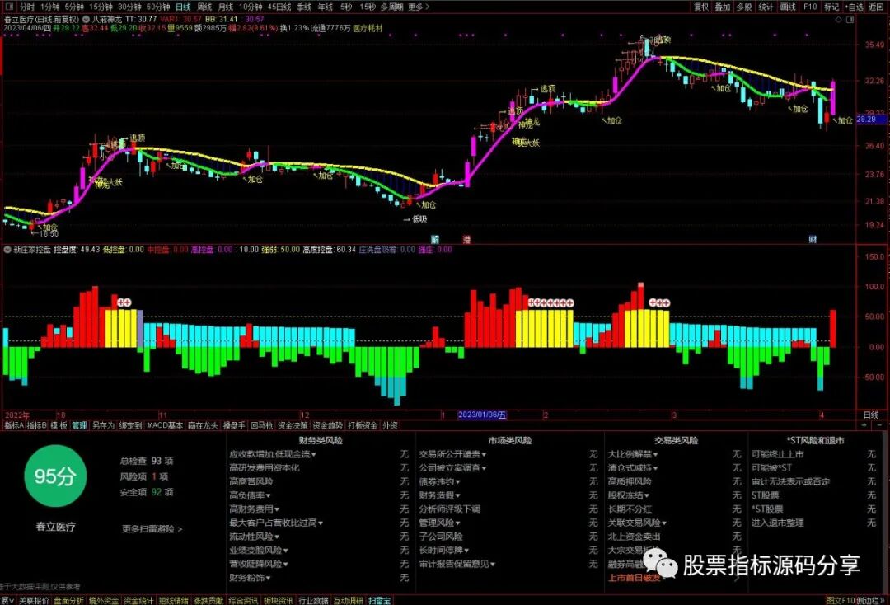Open the 多周期 multi-period view
The height and width of the screenshot is (605, 890).
click(391, 7)
